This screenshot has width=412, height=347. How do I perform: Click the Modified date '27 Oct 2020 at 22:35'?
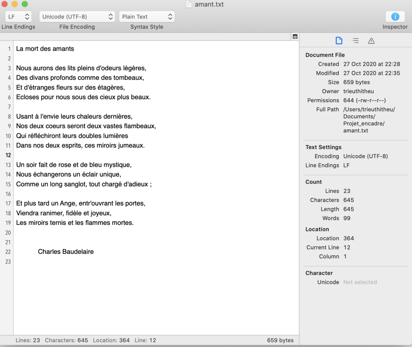(x=371, y=73)
